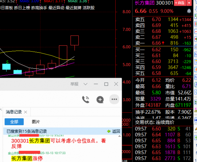Select the 消息记录 tab
The width and height of the screenshot is (197, 162).
[x=14, y=112]
